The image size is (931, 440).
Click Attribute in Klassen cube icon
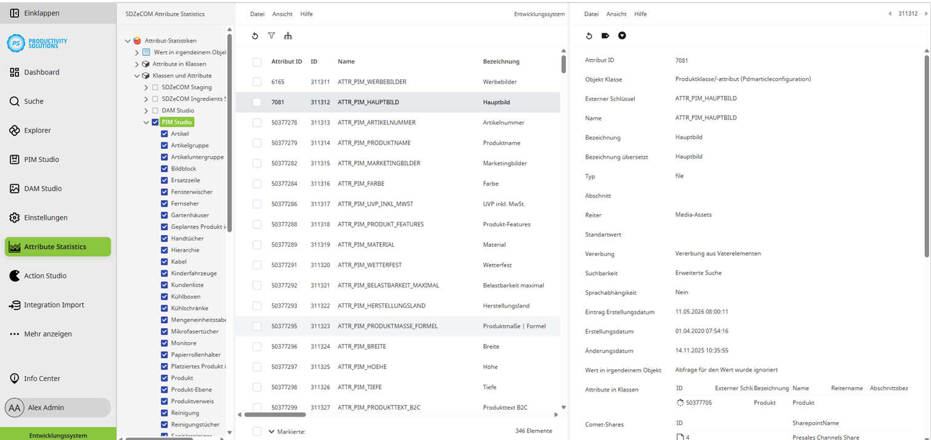(145, 64)
